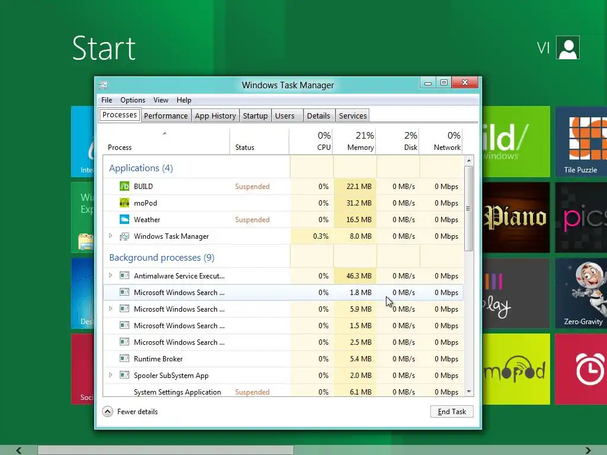The height and width of the screenshot is (455, 607).
Task: Open the File menu
Action: (107, 100)
